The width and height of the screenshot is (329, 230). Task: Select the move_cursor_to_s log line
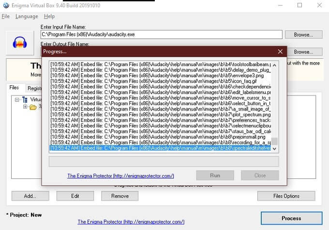tap(161, 98)
